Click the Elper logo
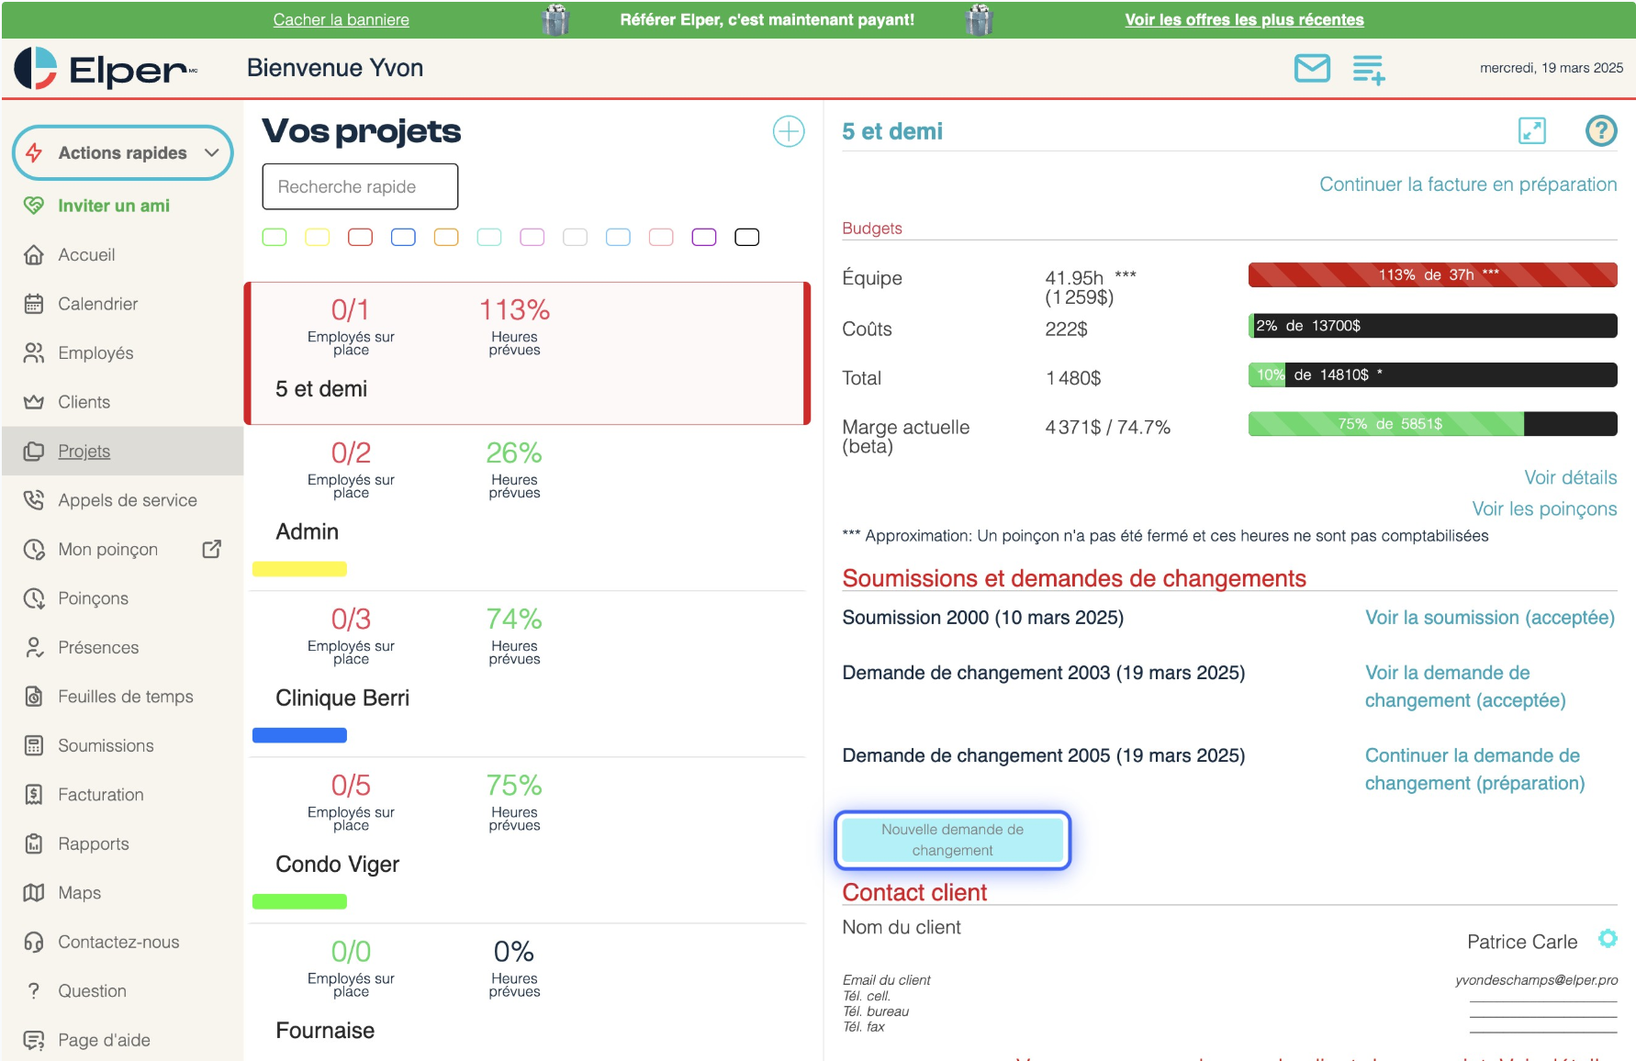Screen dimensions: 1636x1061 [x=106, y=69]
